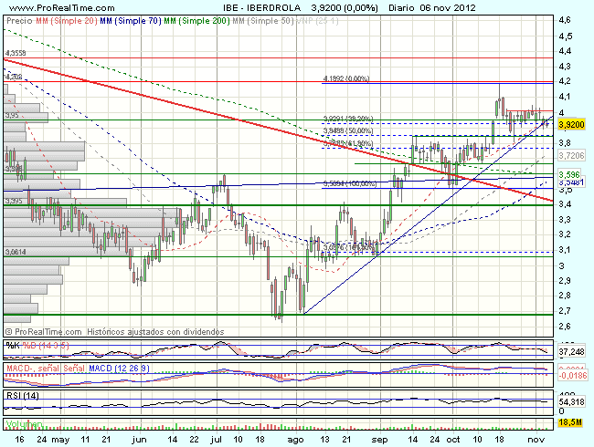Click the oct date axis label

tap(453, 440)
